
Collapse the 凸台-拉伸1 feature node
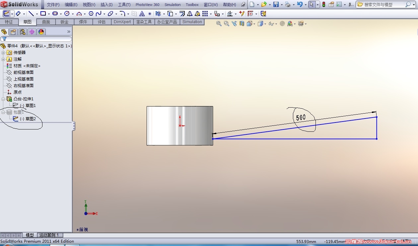coord(3,99)
